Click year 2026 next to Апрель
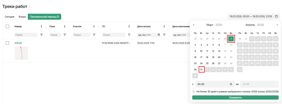This screenshot has width=282, height=104. point(261,25)
